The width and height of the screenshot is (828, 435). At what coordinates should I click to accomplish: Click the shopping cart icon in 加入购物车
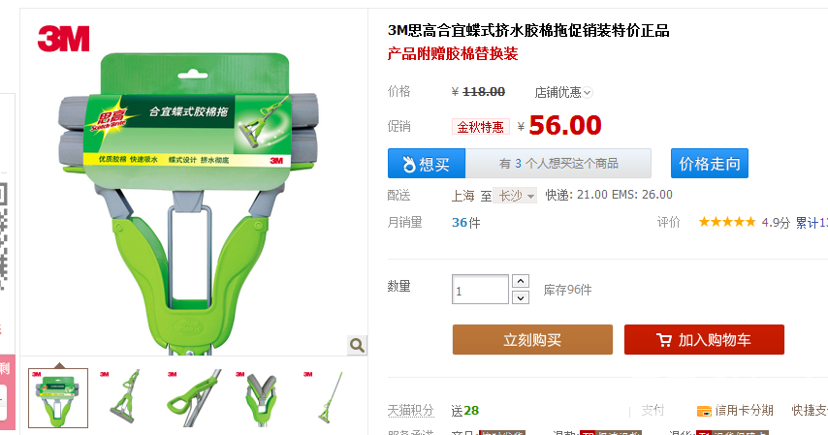pos(664,340)
